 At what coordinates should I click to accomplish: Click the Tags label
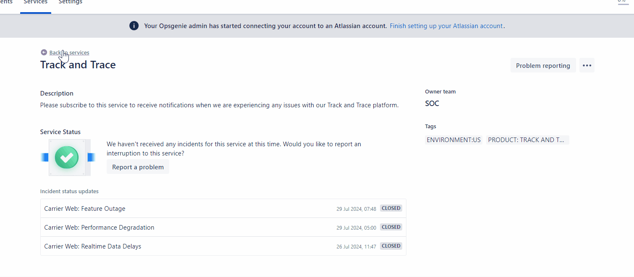[x=430, y=126]
